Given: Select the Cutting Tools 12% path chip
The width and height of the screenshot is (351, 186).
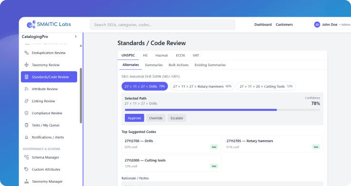Looking at the screenshot, I should [266, 86].
